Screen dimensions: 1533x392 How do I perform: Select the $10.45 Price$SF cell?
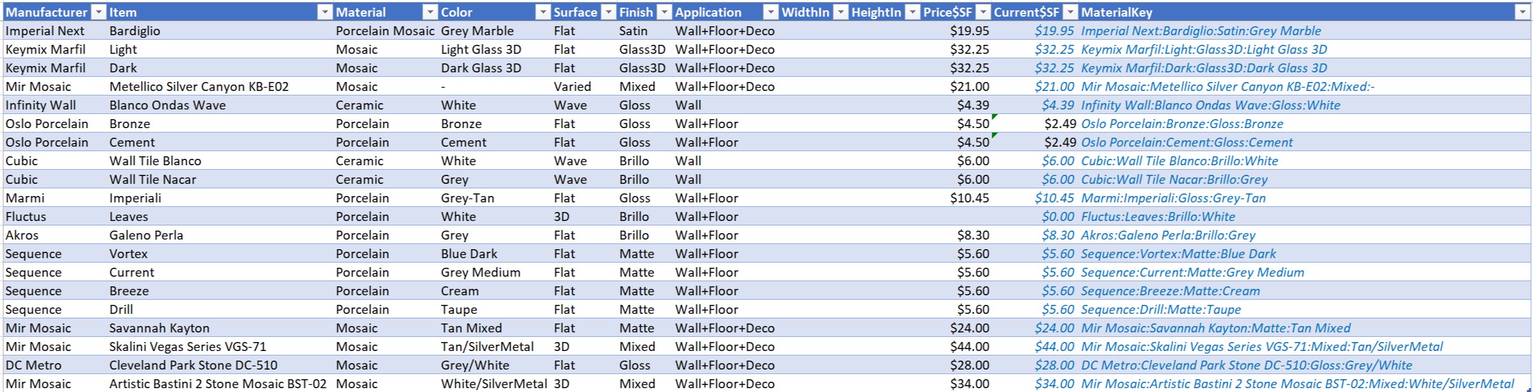(956, 198)
